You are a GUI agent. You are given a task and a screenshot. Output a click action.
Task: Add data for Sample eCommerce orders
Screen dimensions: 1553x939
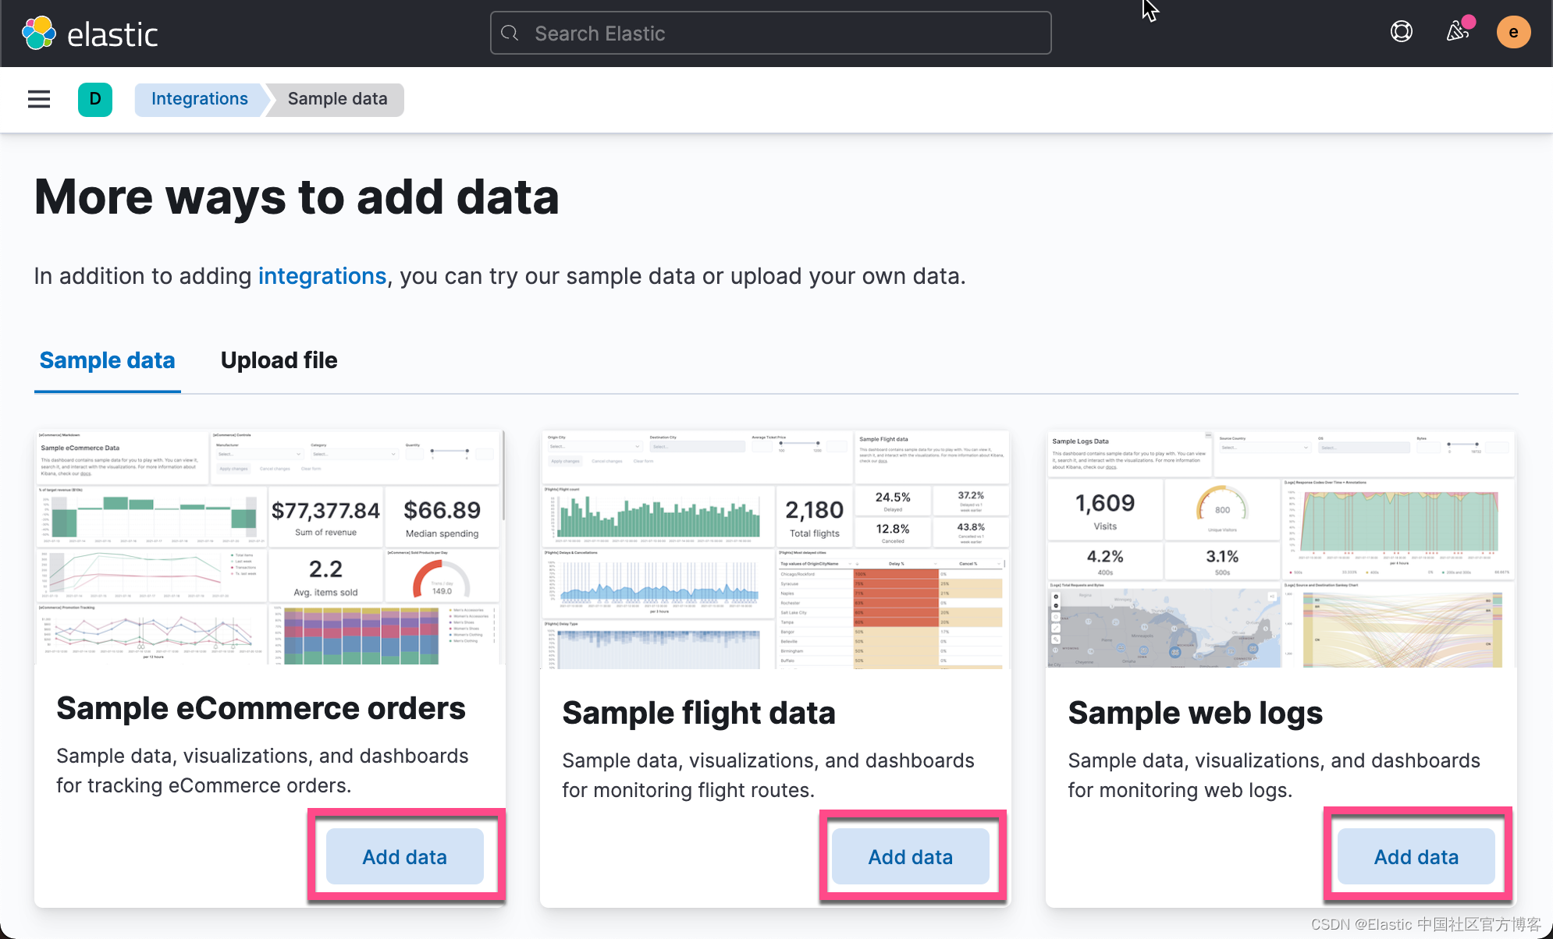pyautogui.click(x=404, y=856)
